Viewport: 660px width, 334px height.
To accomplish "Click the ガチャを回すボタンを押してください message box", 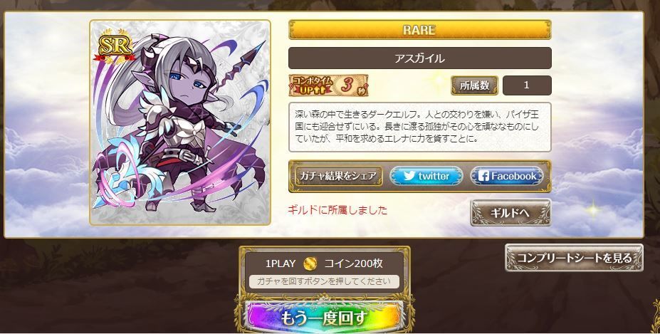I will (324, 281).
